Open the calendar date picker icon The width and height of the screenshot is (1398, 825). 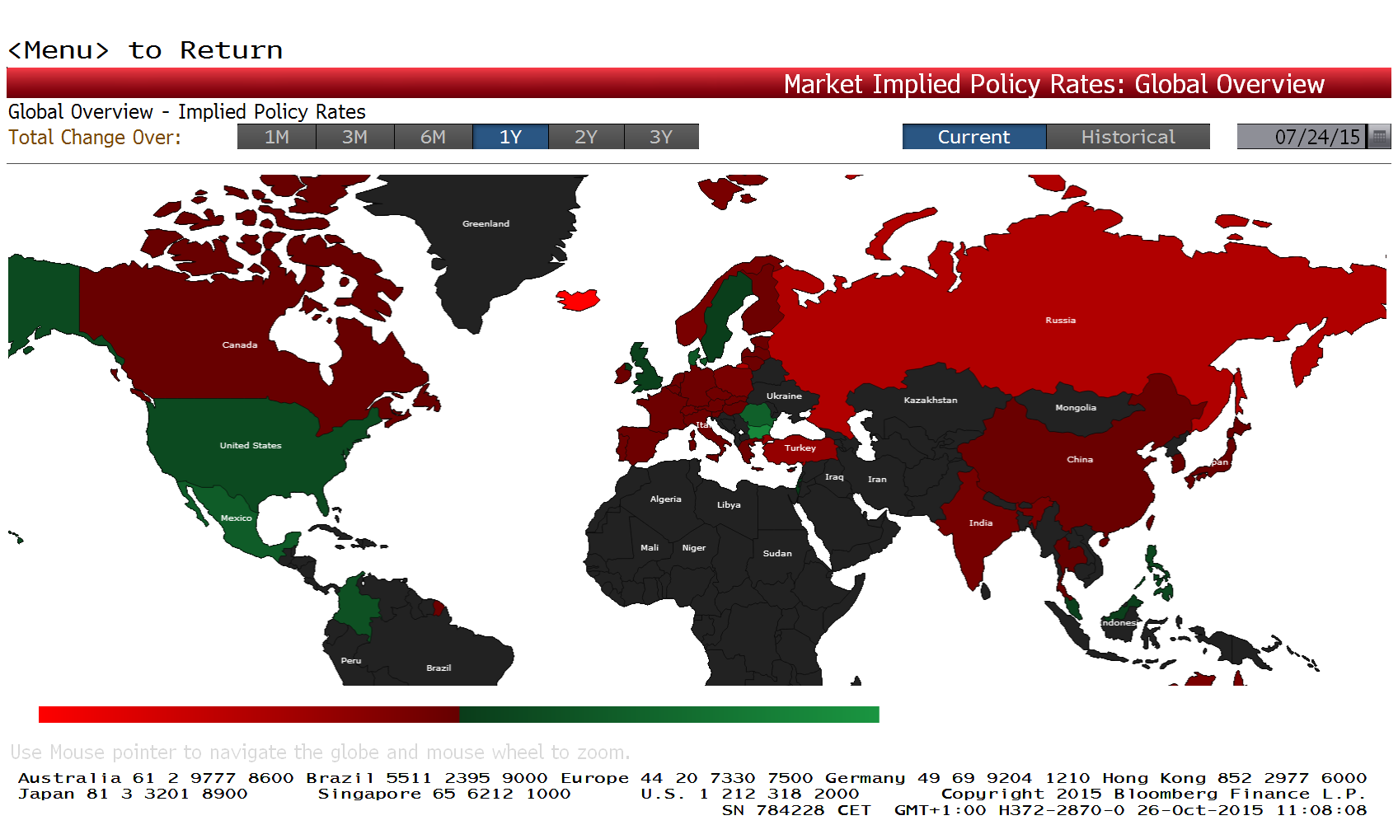[x=1379, y=137]
